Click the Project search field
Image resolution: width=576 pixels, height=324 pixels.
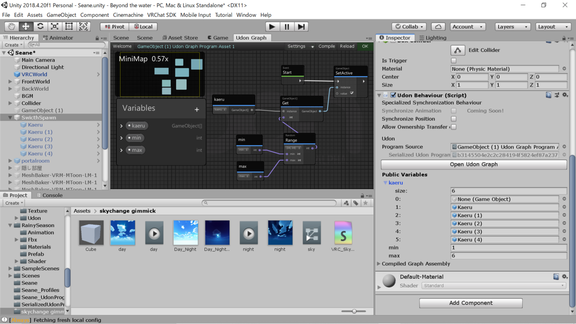point(270,203)
